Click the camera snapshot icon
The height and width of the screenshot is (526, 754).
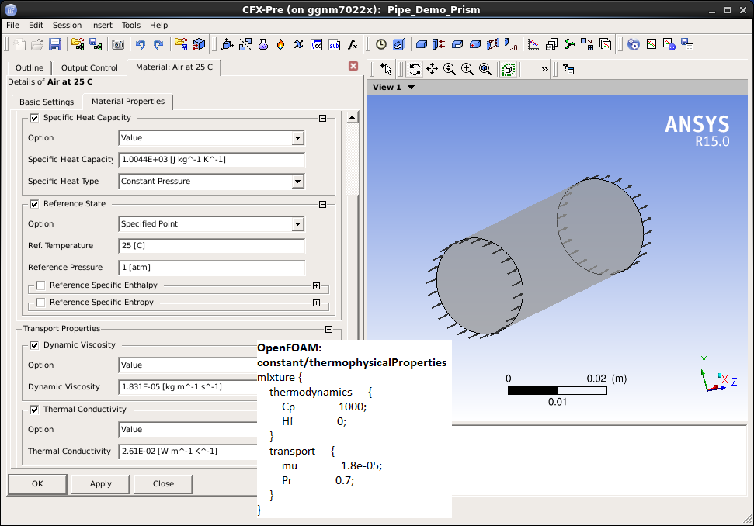[x=118, y=45]
